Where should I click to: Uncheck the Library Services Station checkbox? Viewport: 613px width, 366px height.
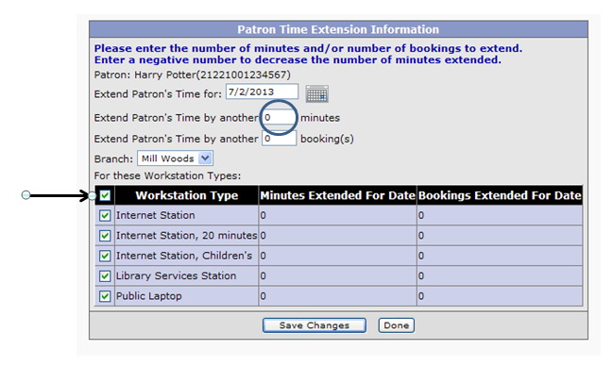click(105, 276)
